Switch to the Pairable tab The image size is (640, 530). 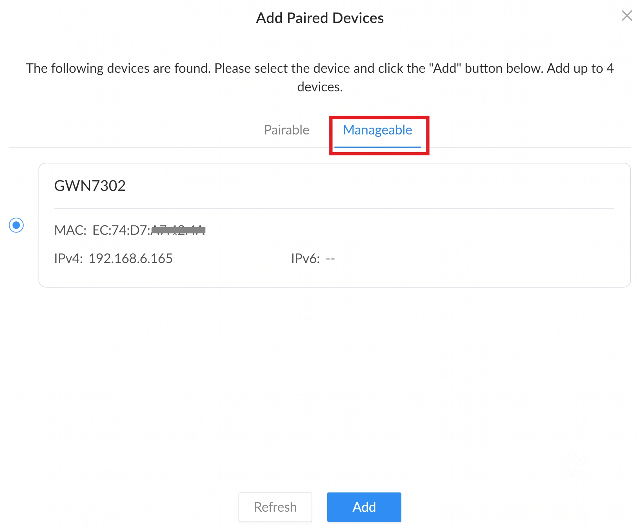[286, 130]
